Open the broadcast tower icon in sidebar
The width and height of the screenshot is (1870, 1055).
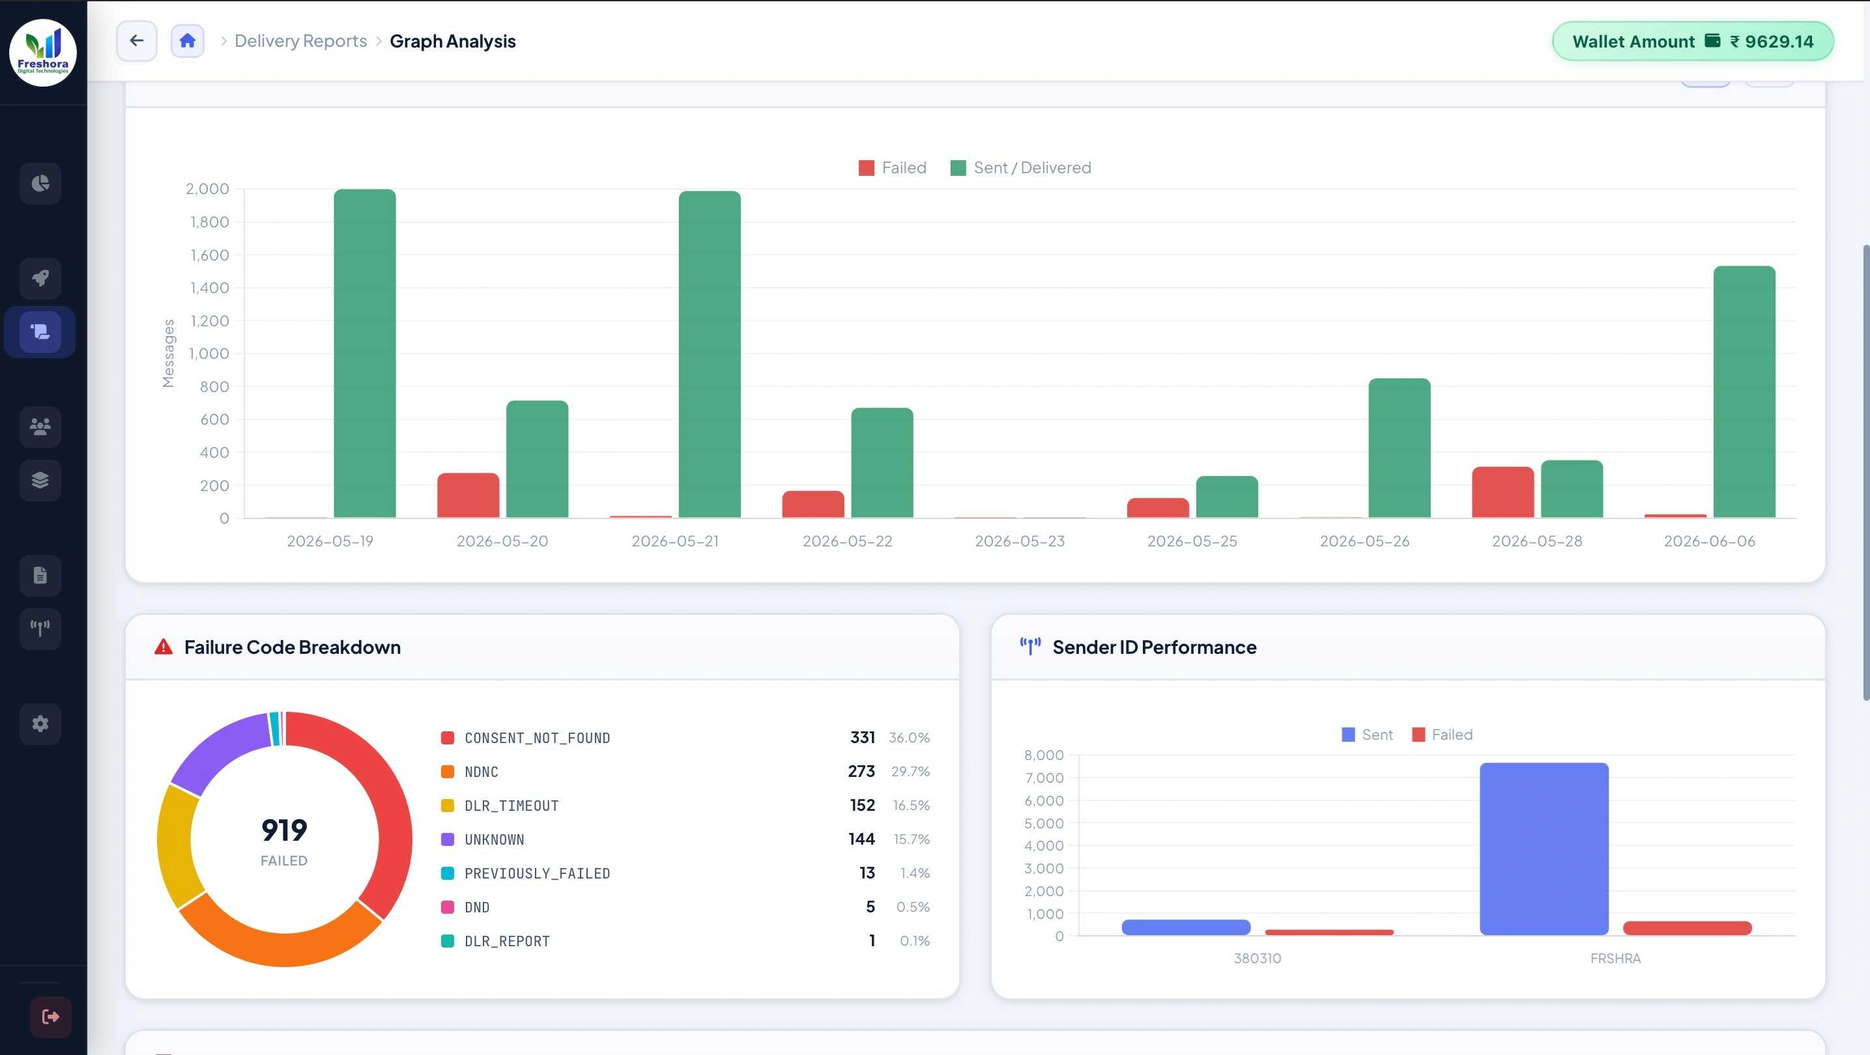[40, 628]
